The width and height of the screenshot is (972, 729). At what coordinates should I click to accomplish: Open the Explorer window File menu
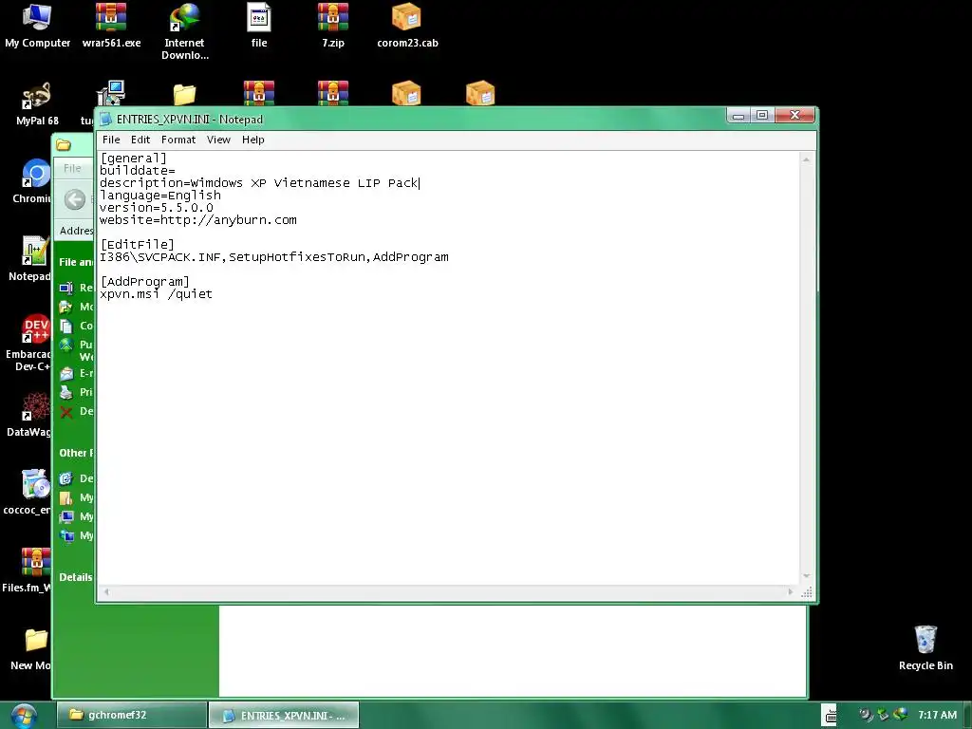pos(72,168)
